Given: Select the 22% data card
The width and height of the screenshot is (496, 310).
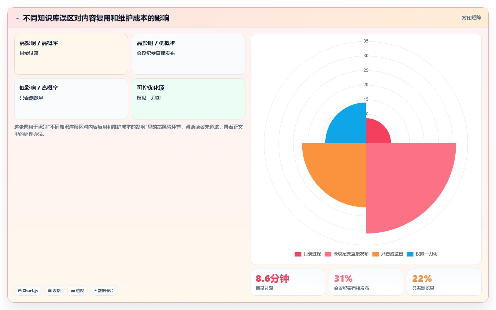Looking at the screenshot, I should pos(444,282).
